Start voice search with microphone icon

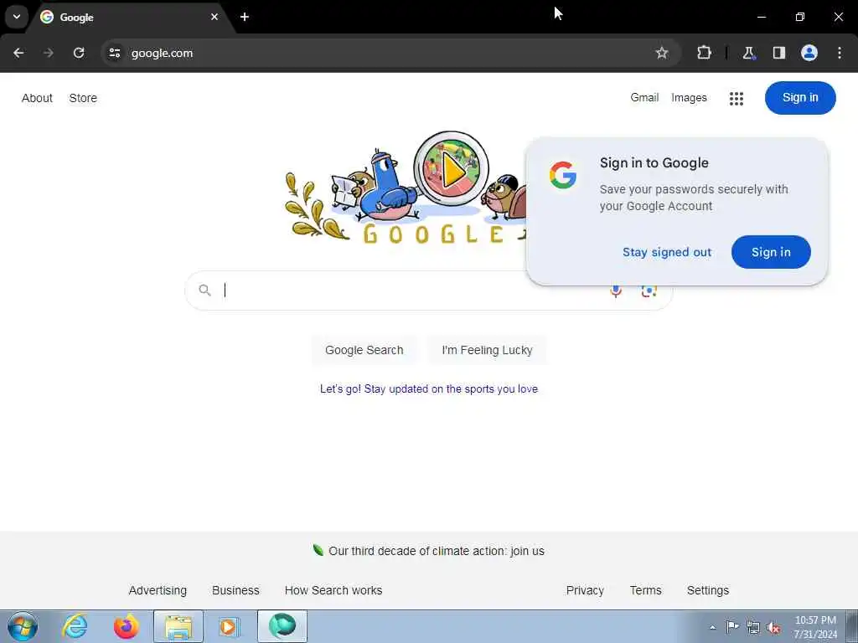(x=616, y=291)
